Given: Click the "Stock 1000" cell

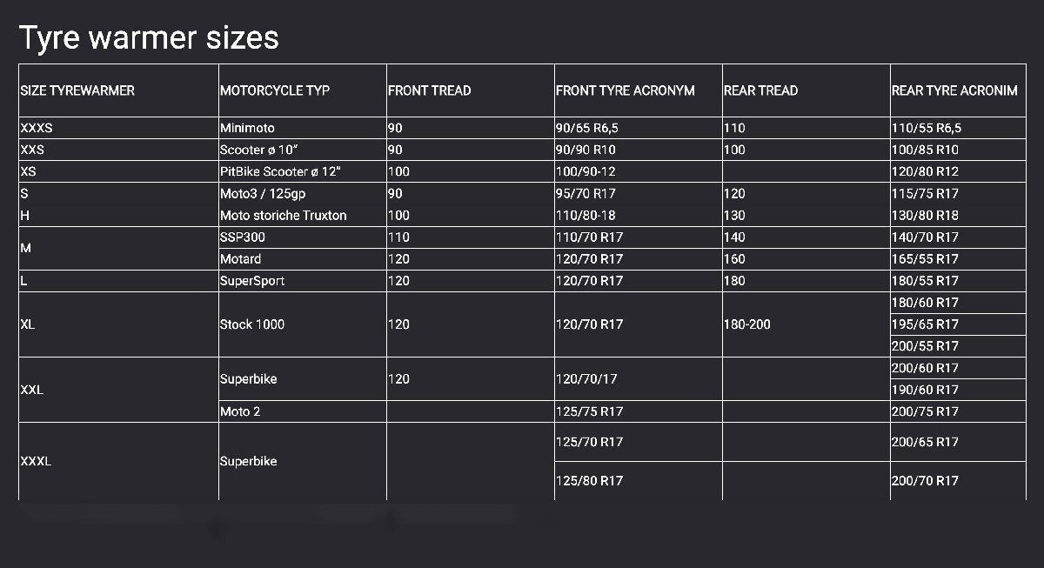Looking at the screenshot, I should coord(252,324).
